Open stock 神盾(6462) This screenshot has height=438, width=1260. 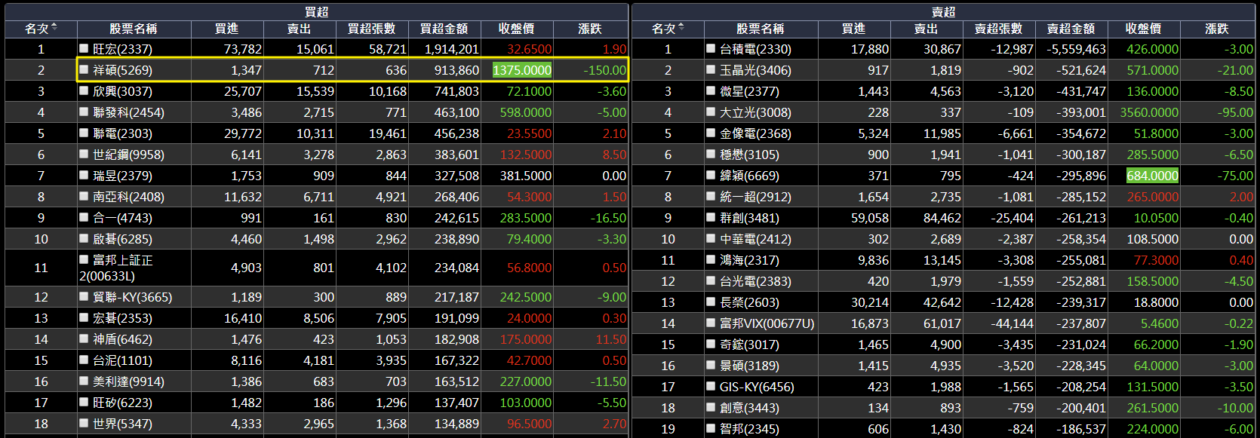[122, 339]
